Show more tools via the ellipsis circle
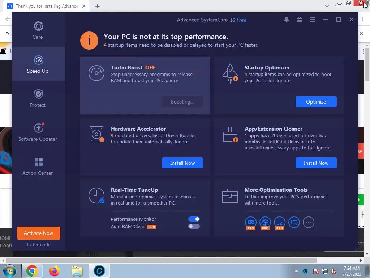 click(309, 222)
